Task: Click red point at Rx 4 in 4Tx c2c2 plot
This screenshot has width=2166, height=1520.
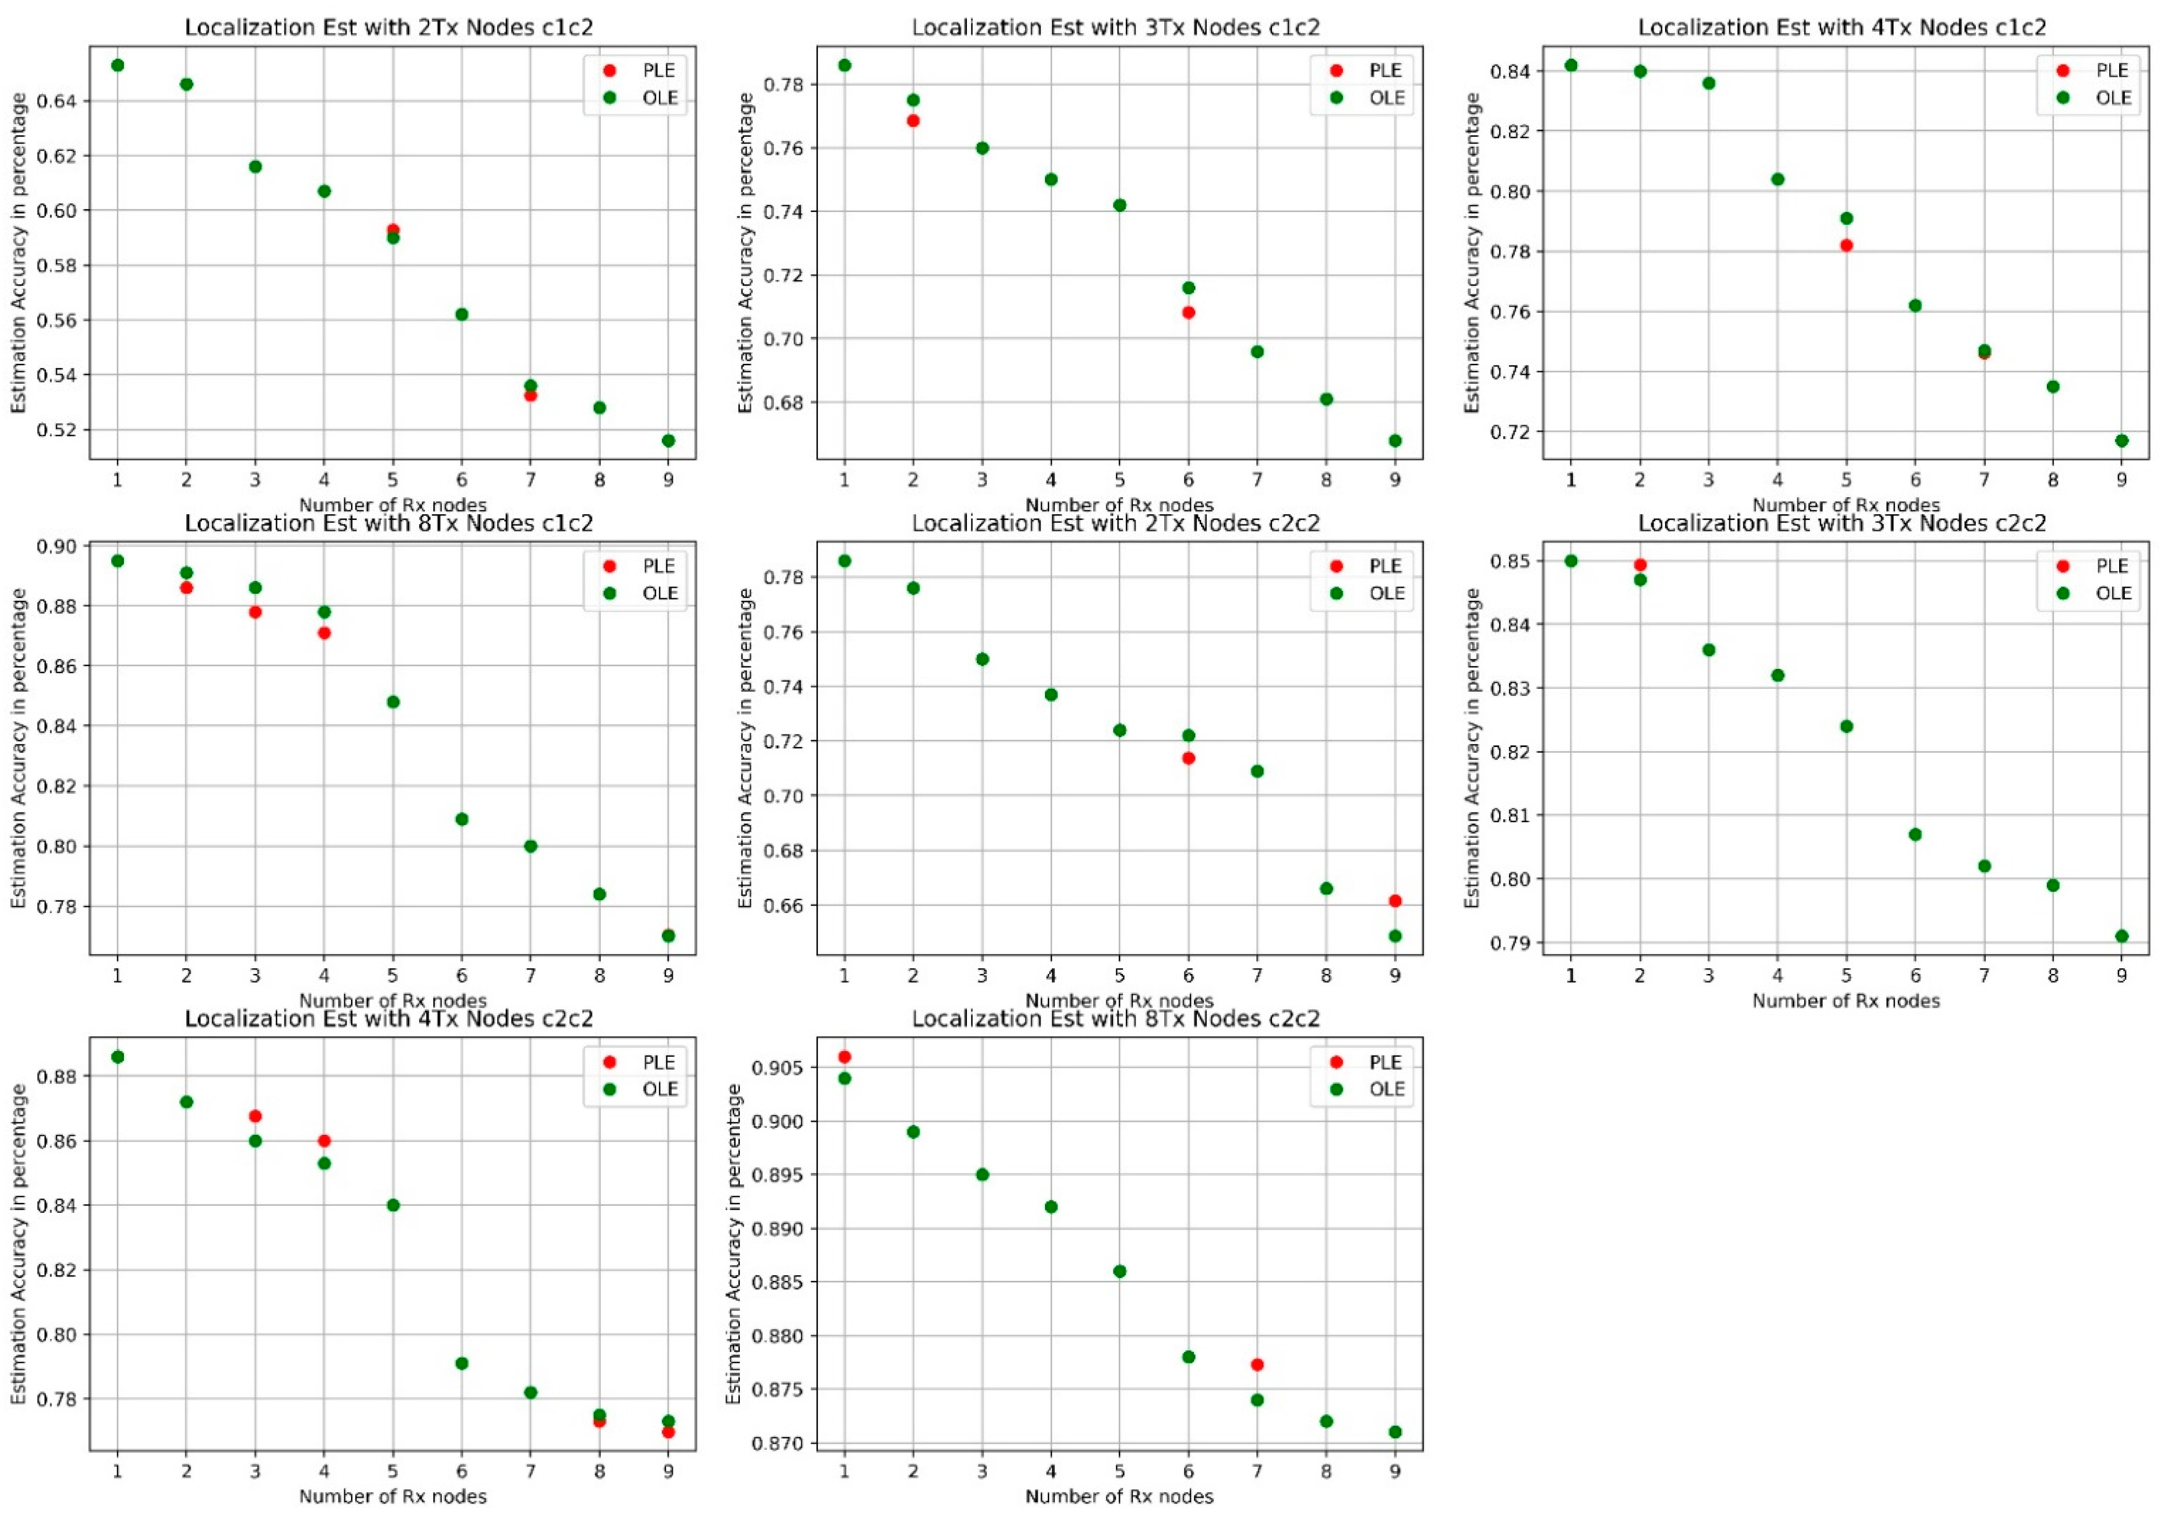Action: point(324,1141)
